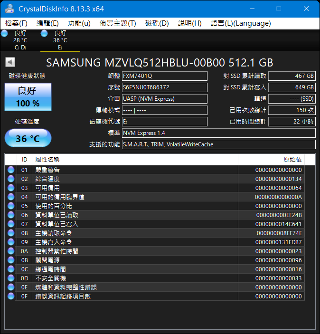Click the features field S.M.A.R.T., TRIM, VolatileWriteCache
320x334 pixels.
tap(219, 144)
